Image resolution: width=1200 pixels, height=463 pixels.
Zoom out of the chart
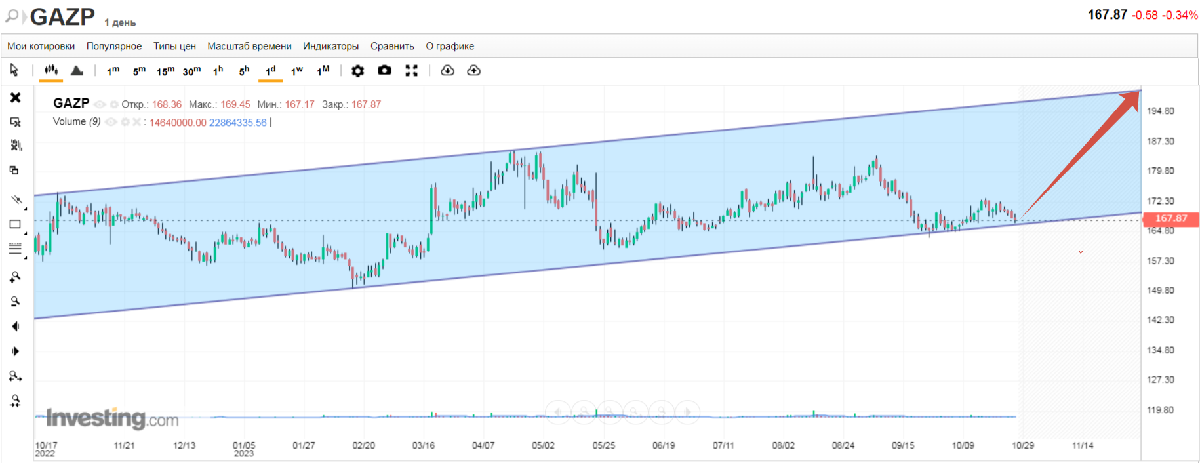(15, 302)
